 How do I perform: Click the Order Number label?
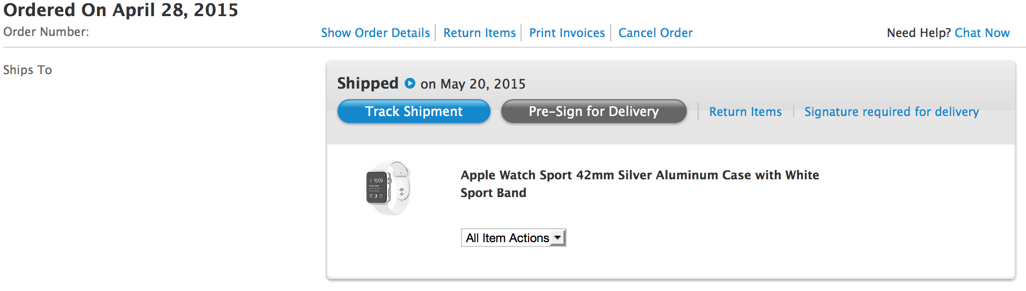[46, 32]
